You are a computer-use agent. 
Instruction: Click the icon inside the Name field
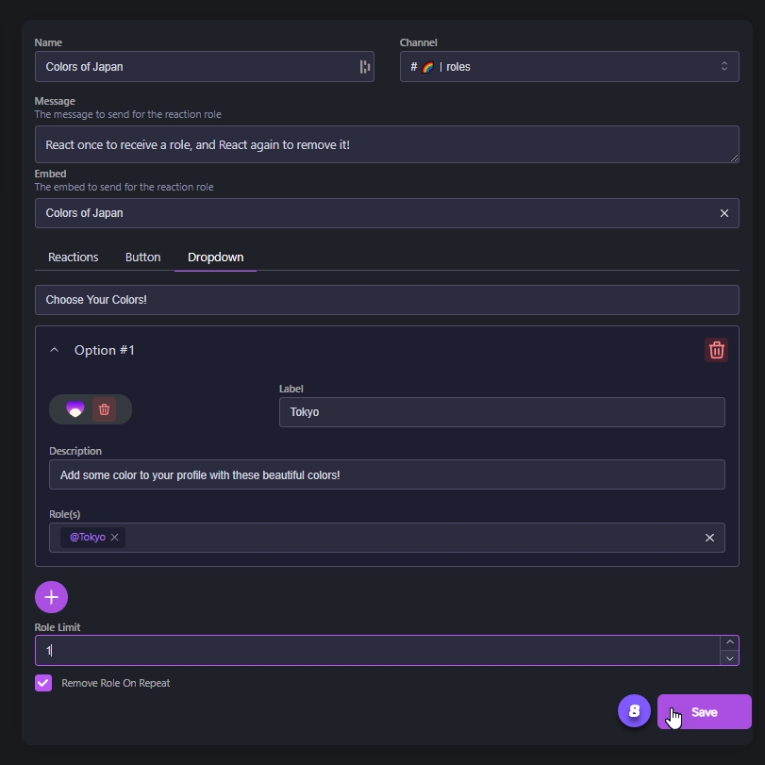pyautogui.click(x=364, y=67)
